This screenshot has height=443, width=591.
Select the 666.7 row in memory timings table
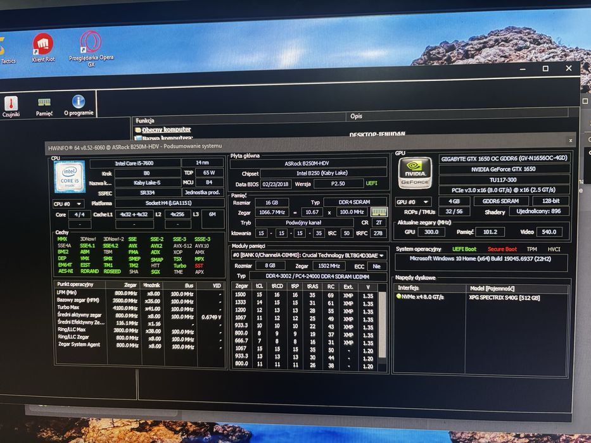pyautogui.click(x=305, y=341)
